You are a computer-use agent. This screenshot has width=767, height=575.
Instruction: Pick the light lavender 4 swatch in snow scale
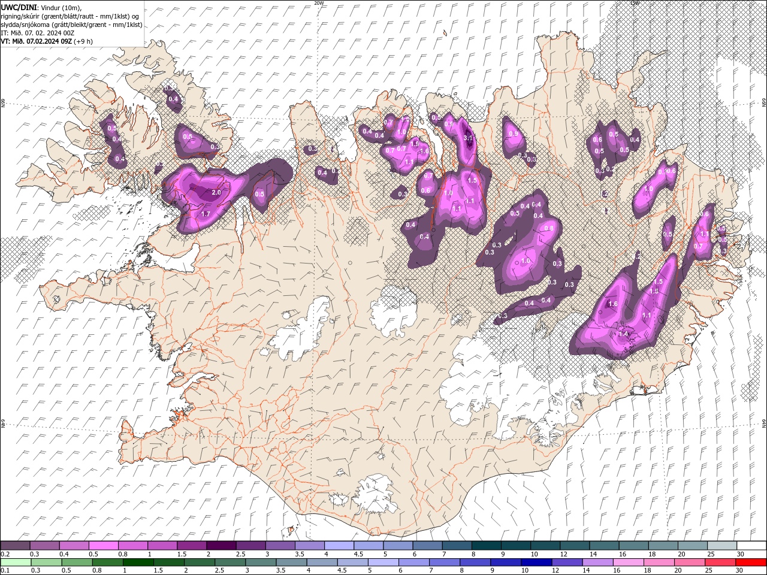[339, 546]
